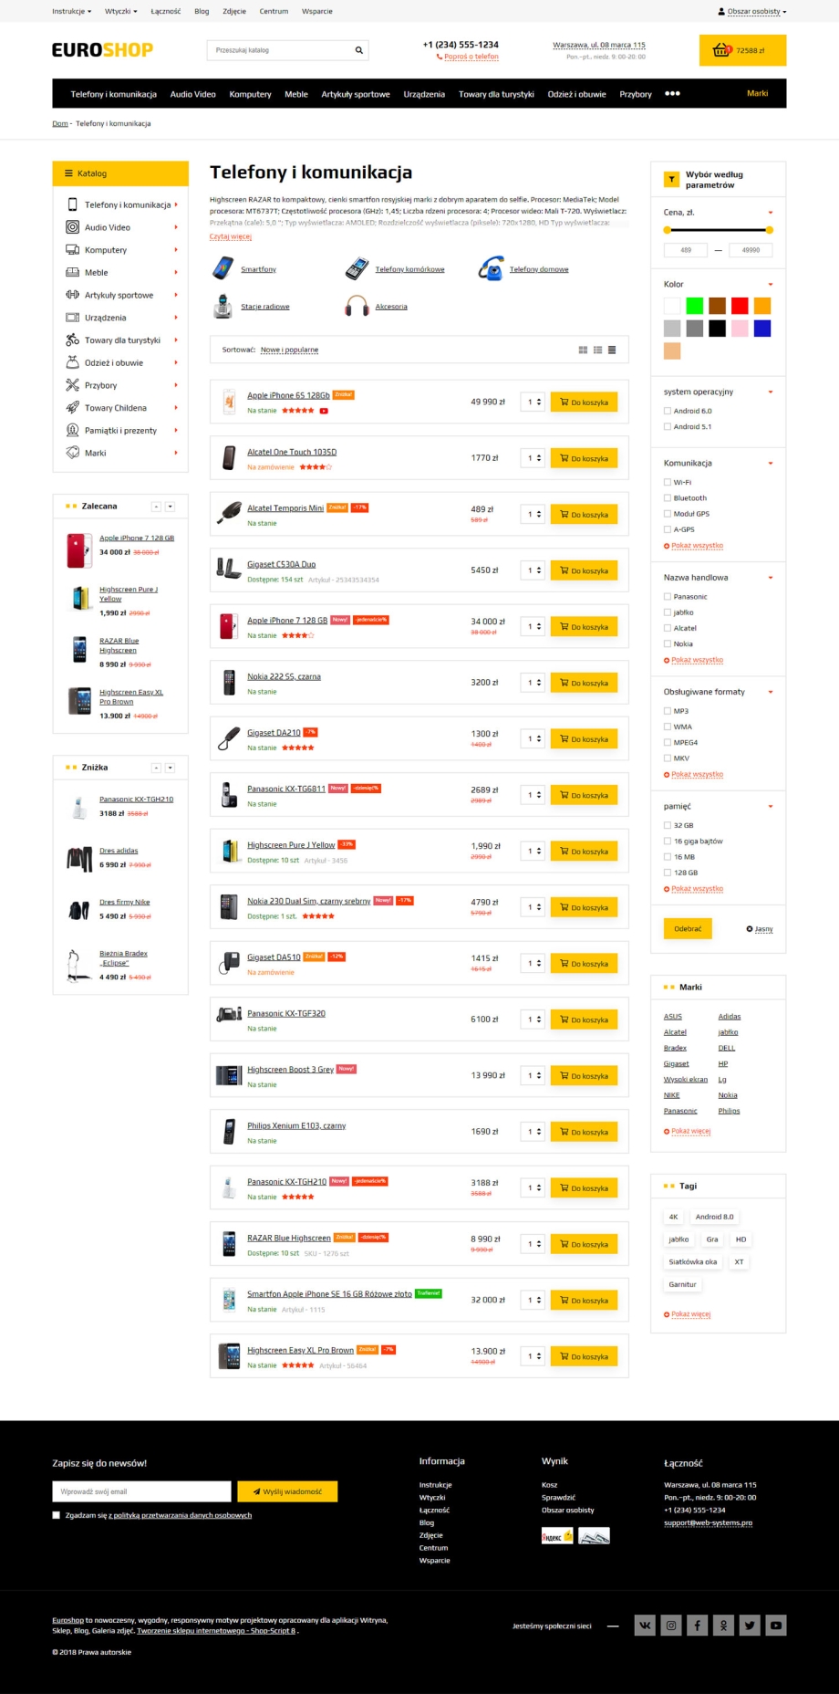839x1694 pixels.
Task: Open the Obszar osobisty dropdown
Action: click(752, 12)
